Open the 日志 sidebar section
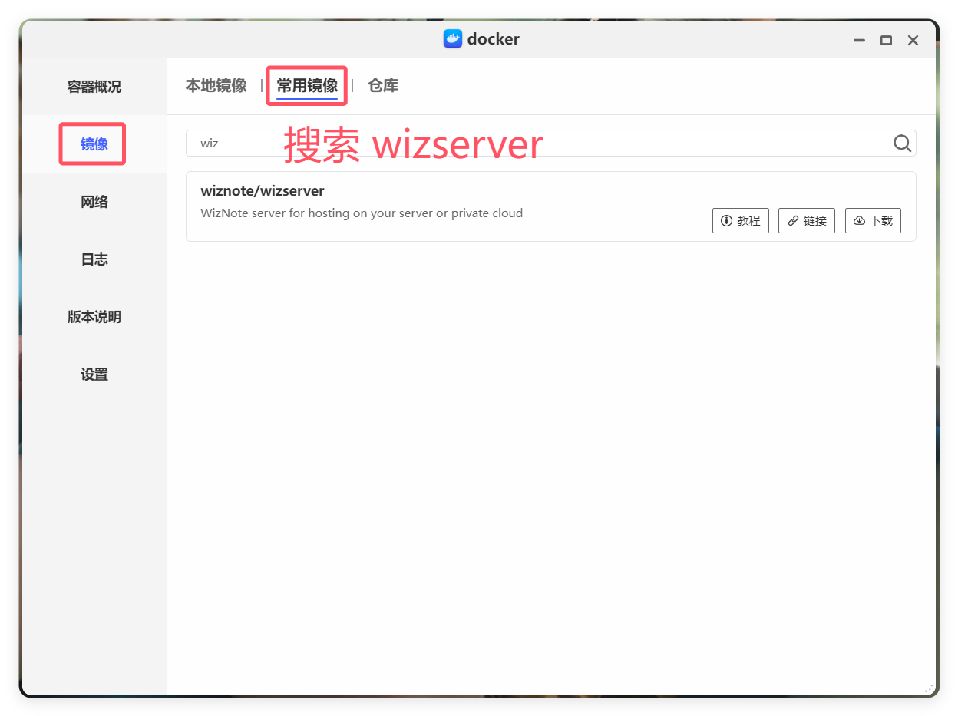 click(x=94, y=259)
